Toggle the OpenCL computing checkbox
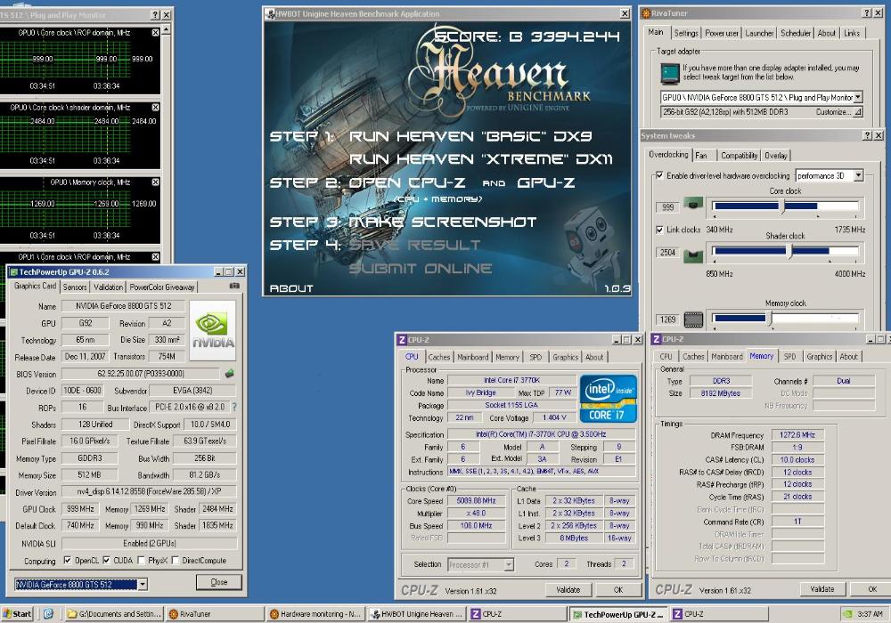This screenshot has width=891, height=623. pos(68,560)
